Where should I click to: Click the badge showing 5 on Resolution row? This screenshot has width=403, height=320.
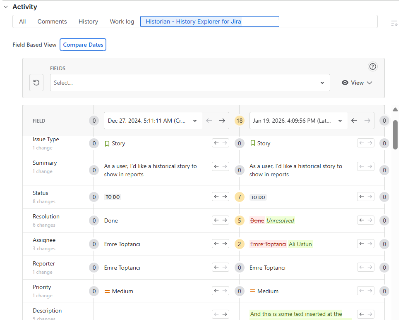tap(240, 220)
